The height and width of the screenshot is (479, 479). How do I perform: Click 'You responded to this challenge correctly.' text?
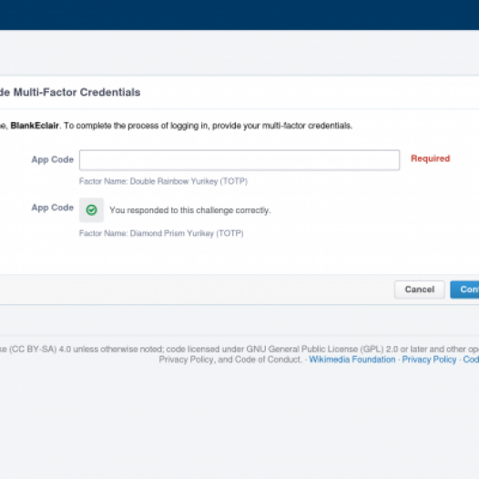[190, 210]
